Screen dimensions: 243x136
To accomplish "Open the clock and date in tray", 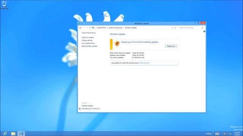I will tap(237, 134).
